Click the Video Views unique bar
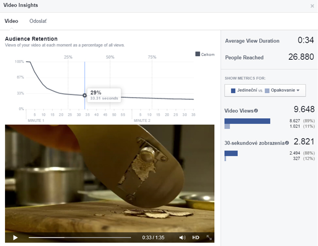 pyautogui.click(x=247, y=121)
